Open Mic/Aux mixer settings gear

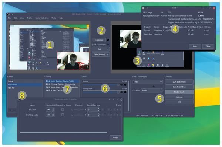point(125,85)
